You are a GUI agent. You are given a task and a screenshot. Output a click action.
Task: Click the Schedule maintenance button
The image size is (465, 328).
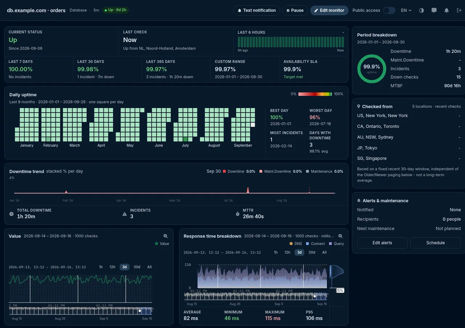(x=436, y=243)
